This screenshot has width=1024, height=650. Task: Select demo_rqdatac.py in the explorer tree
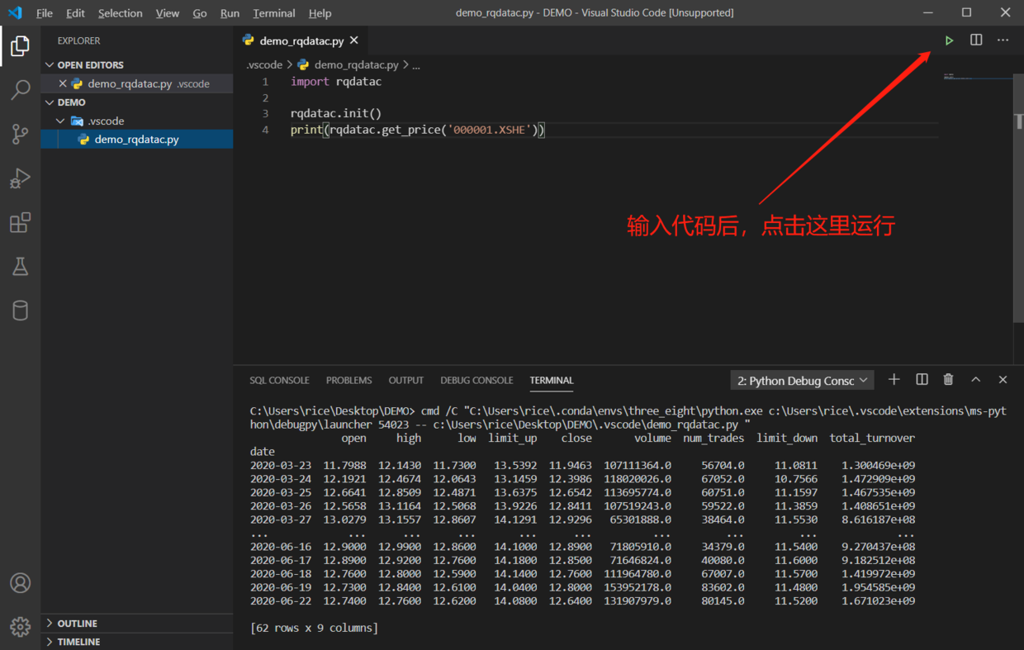136,140
